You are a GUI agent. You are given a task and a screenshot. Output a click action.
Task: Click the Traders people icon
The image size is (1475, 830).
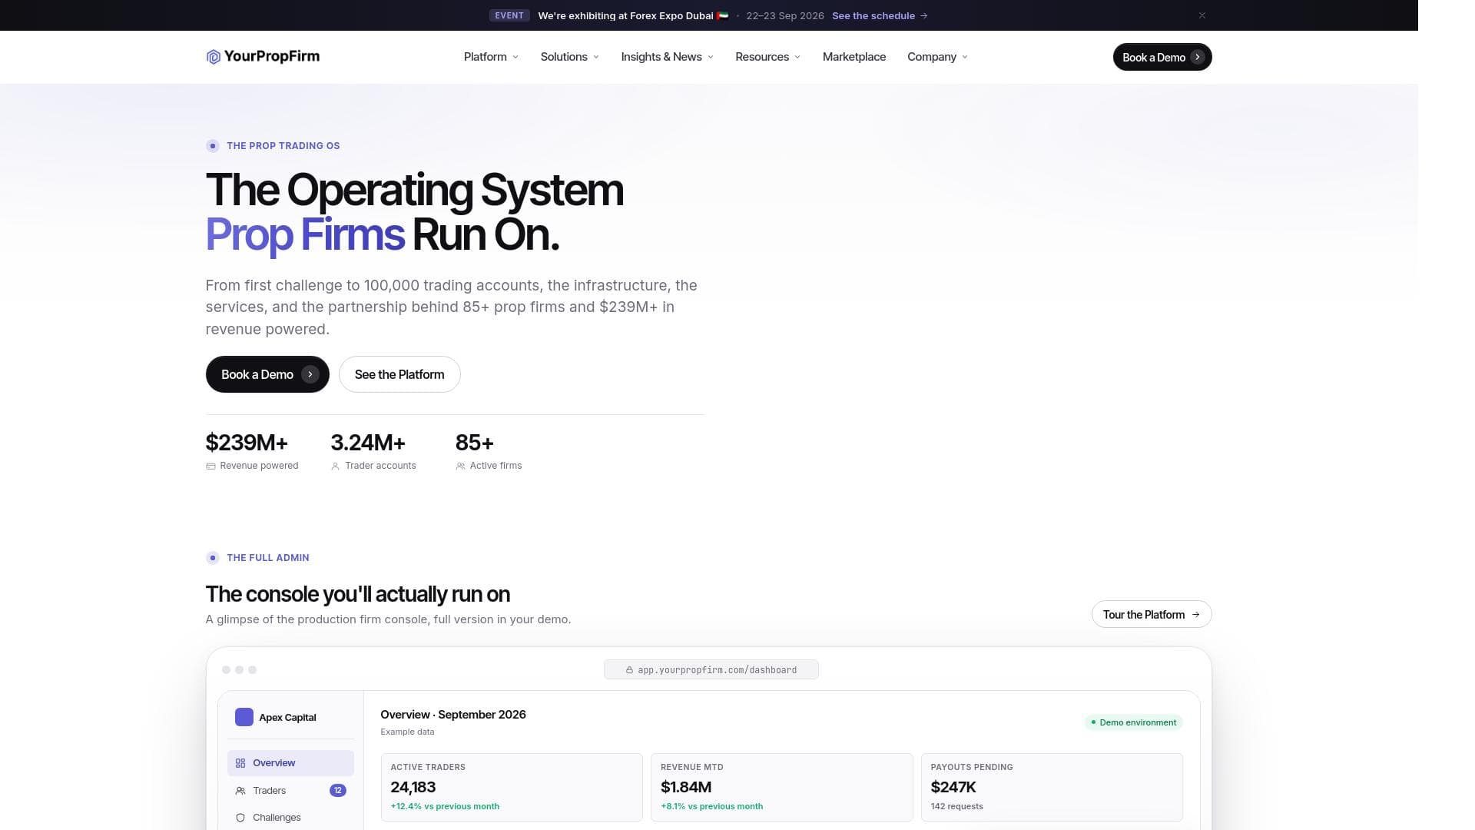(240, 790)
